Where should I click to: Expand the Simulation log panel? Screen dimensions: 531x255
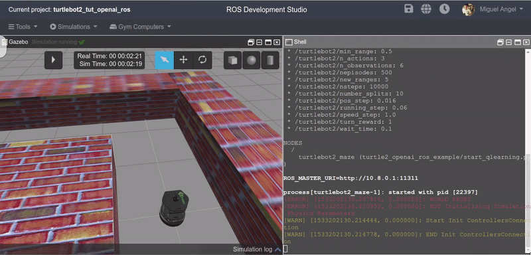257,249
